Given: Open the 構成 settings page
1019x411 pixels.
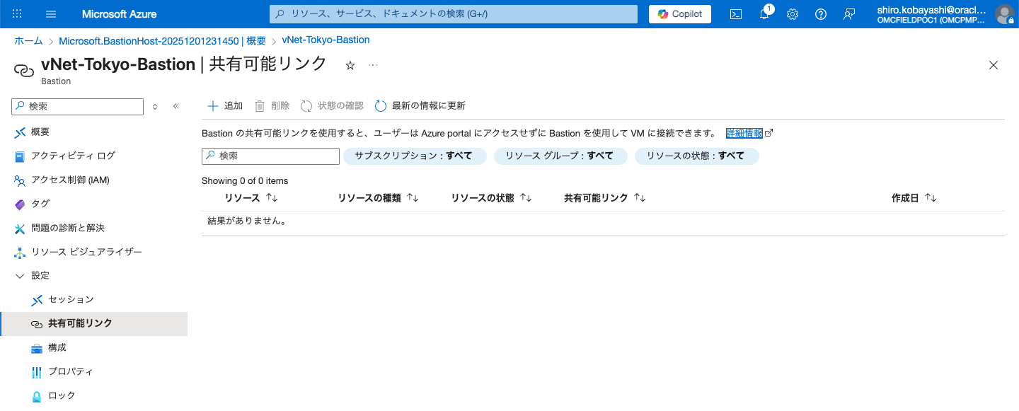Looking at the screenshot, I should (59, 347).
